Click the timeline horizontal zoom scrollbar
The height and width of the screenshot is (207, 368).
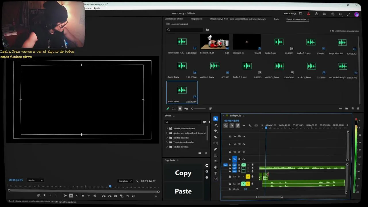(x=269, y=197)
